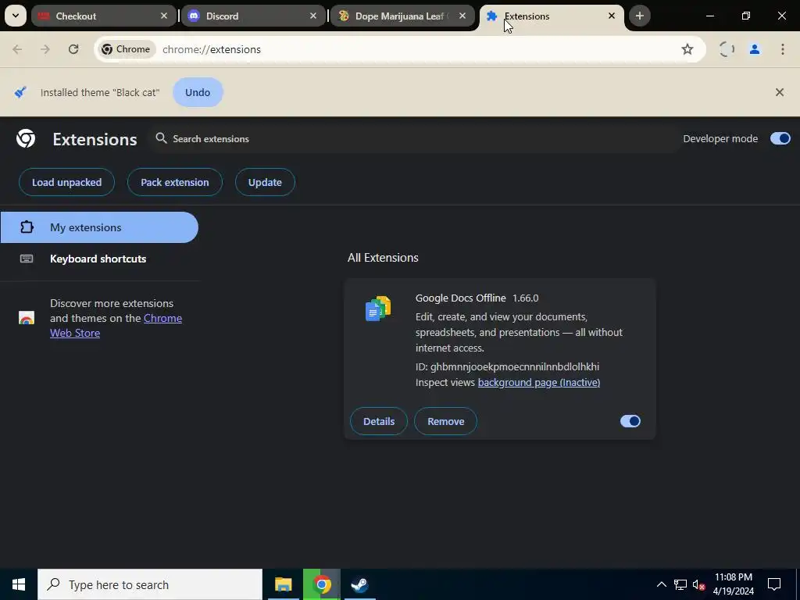Open the clock and date flyout

pyautogui.click(x=733, y=584)
